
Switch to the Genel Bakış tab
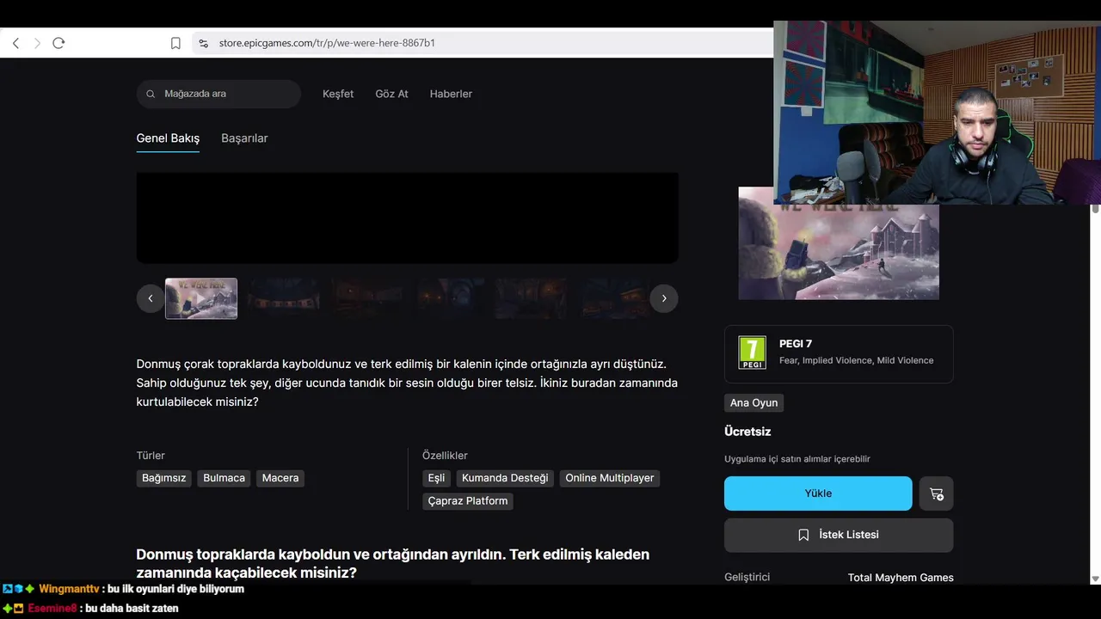[168, 138]
